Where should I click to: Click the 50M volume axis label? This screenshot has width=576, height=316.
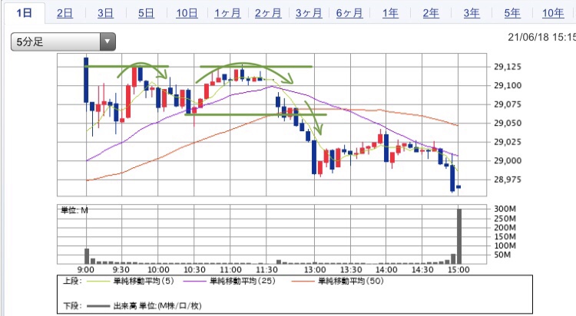point(502,255)
